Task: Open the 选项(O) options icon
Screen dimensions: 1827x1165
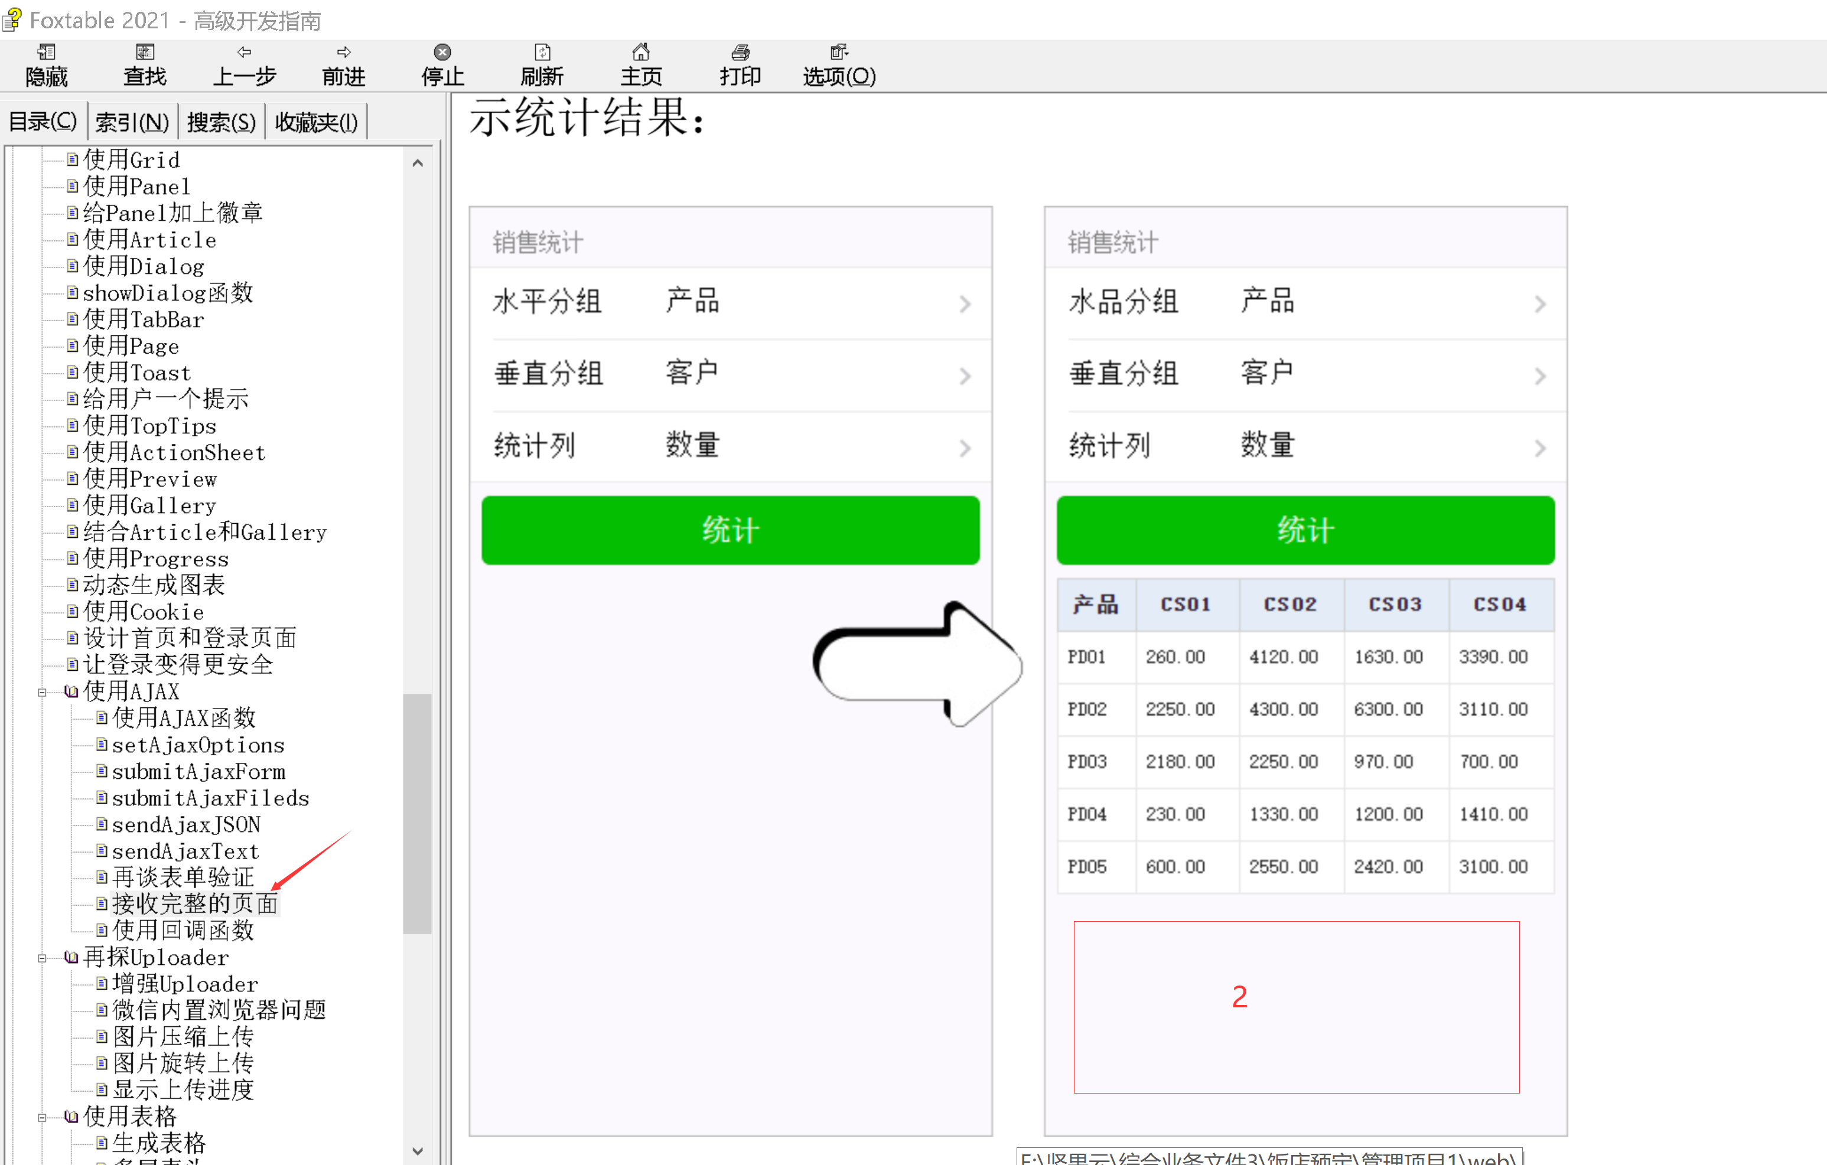Action: pos(838,53)
